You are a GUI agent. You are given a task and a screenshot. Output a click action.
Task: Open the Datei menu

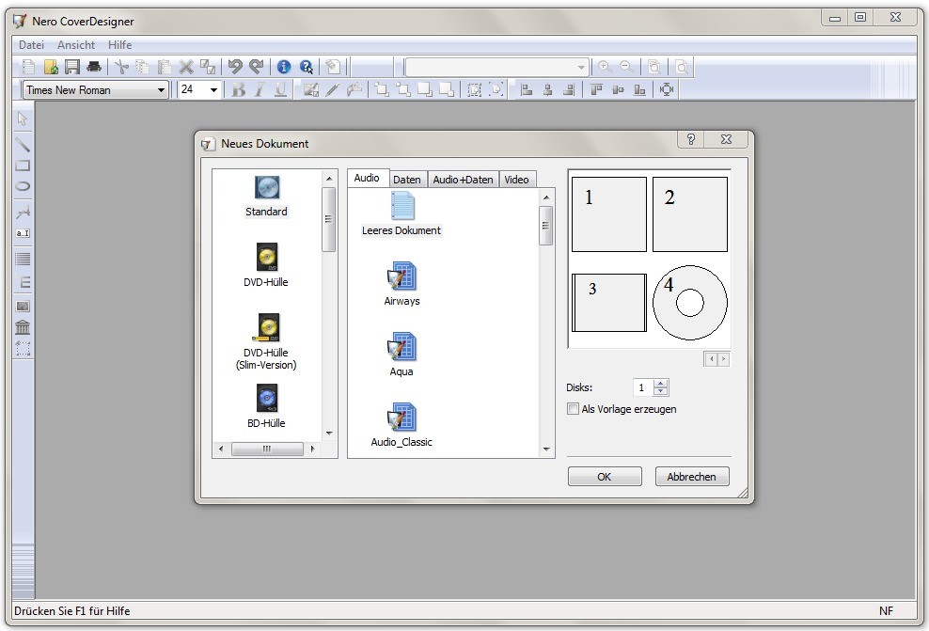[31, 45]
